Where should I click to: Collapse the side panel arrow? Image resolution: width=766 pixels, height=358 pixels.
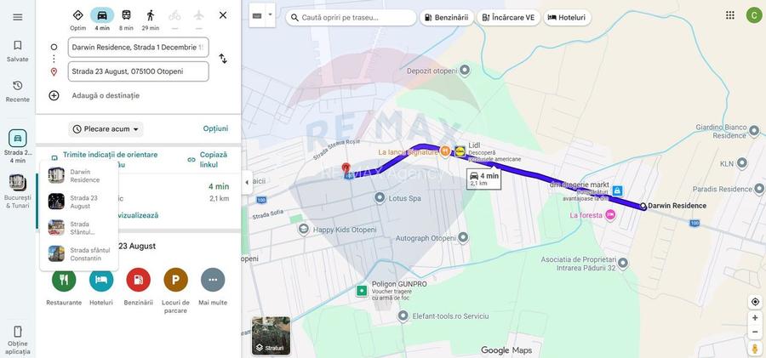(247, 182)
